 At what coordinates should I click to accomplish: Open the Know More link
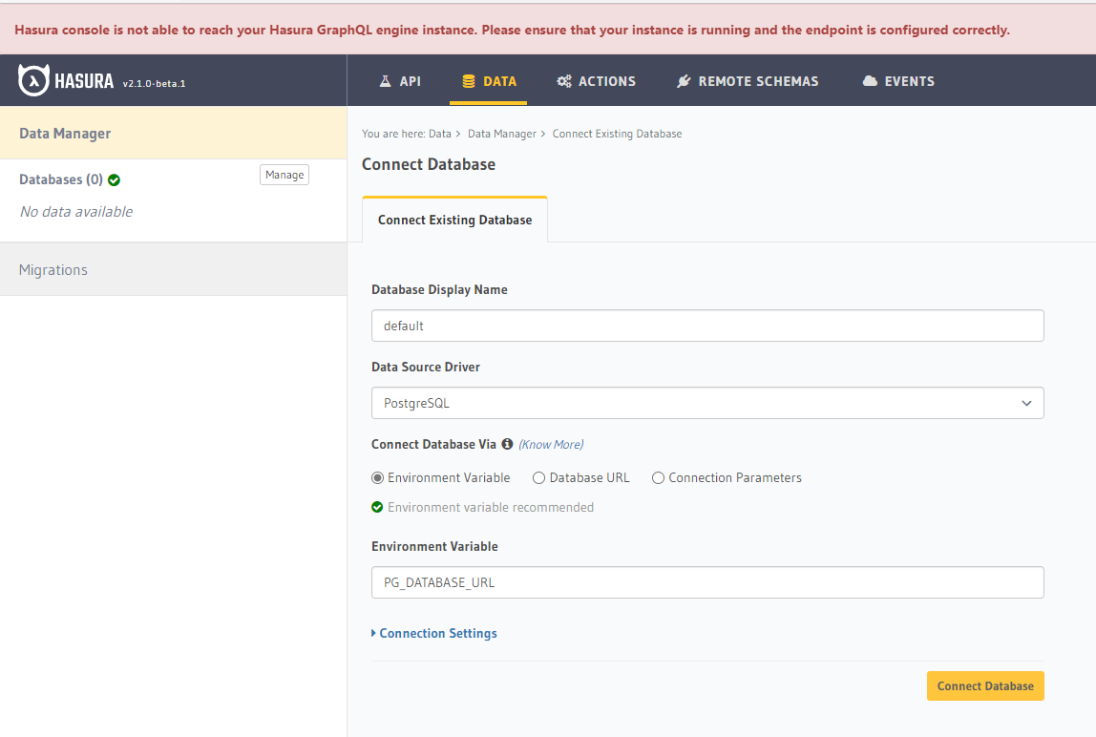pos(548,443)
